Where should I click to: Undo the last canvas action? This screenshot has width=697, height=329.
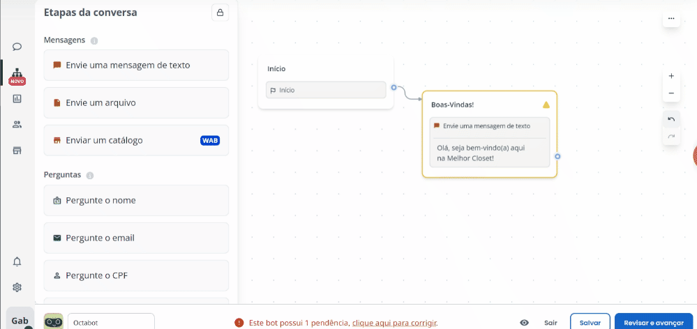[x=671, y=119]
